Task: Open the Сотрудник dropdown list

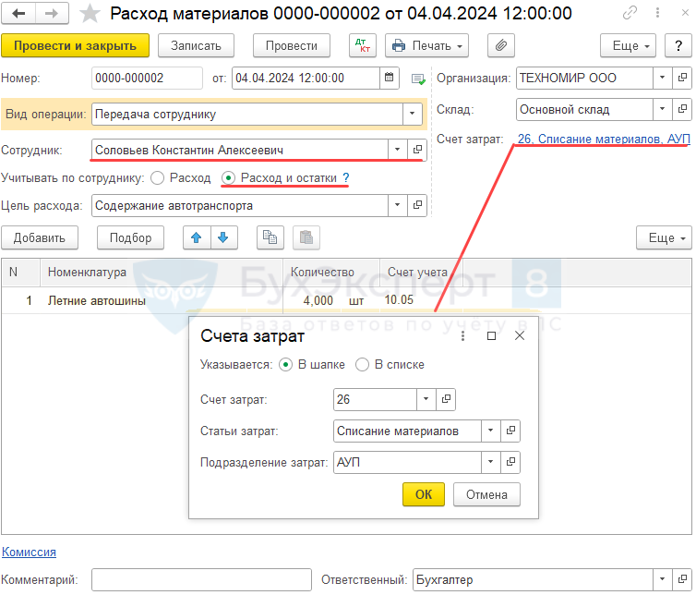Action: pyautogui.click(x=397, y=149)
